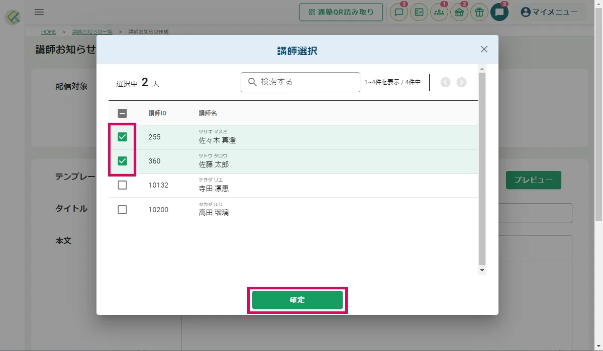
Task: Open the school building icon
Action: [x=459, y=13]
